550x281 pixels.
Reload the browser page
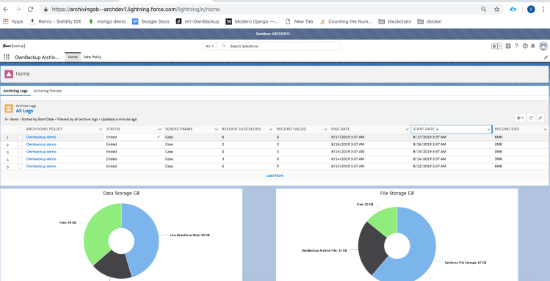[x=31, y=10]
